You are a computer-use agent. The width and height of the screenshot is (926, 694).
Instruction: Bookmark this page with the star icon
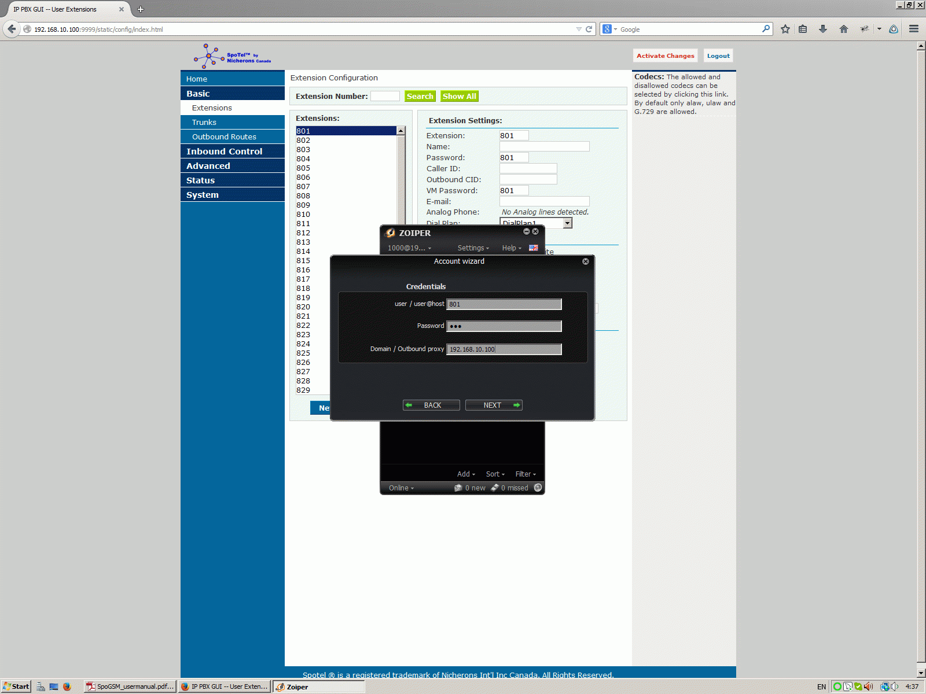click(785, 29)
